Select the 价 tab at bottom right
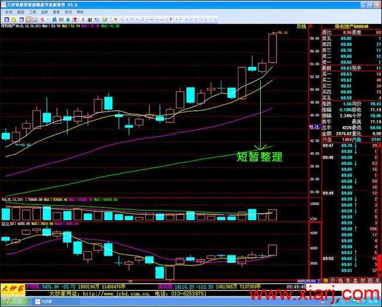382x307 pixels. click(x=333, y=281)
